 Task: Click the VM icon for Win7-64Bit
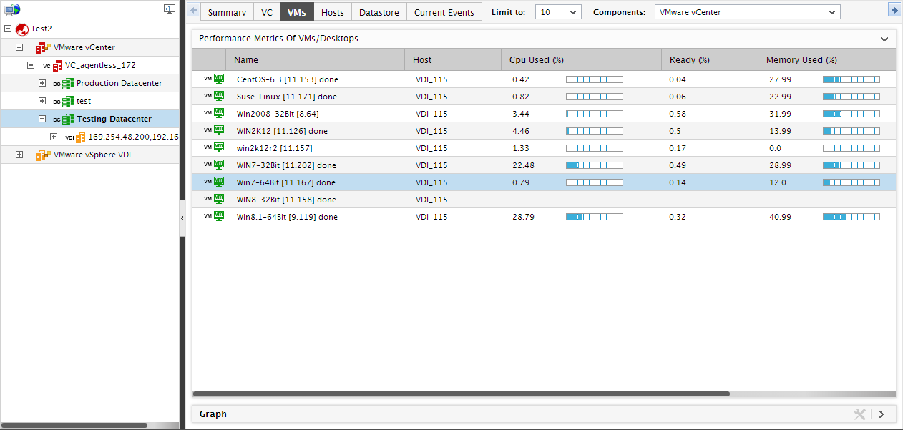click(220, 182)
